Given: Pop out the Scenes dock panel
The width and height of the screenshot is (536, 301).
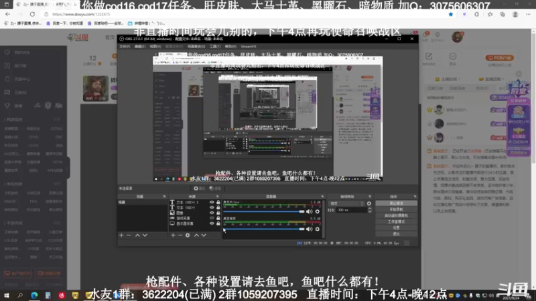Looking at the screenshot, I should click(x=164, y=197).
